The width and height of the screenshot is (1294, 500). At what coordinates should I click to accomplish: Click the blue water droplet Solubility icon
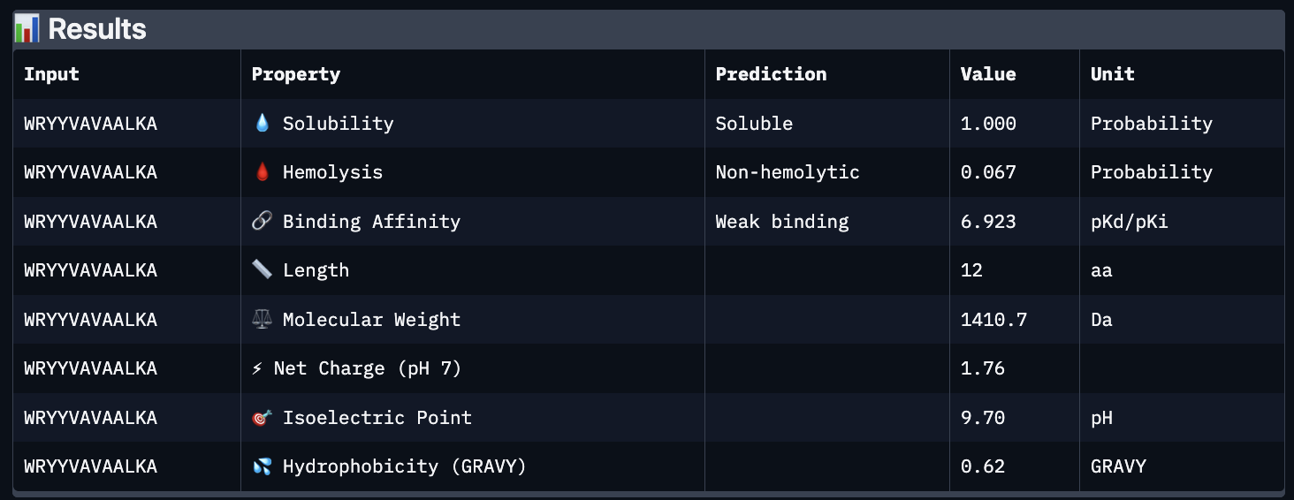point(262,124)
